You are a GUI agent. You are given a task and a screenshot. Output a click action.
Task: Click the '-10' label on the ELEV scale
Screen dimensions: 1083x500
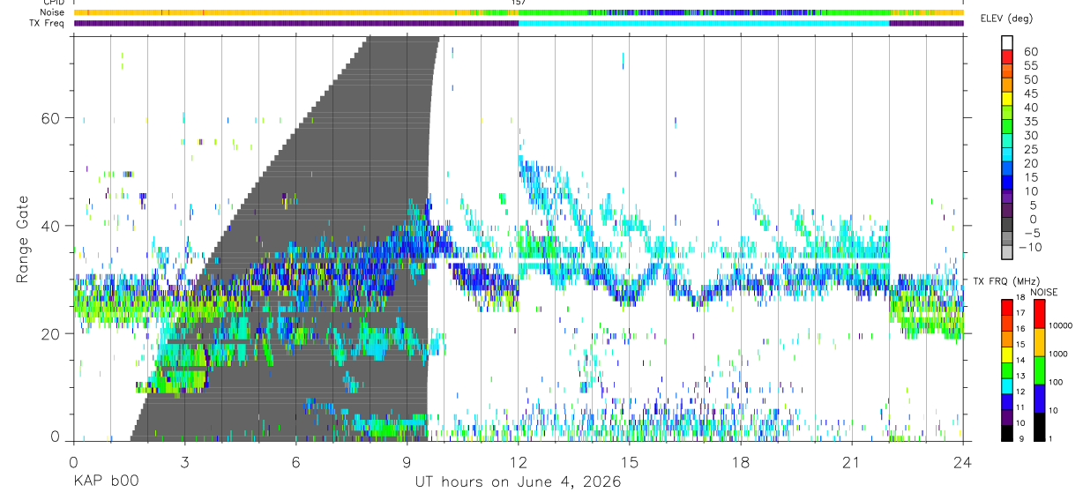[x=1031, y=247]
